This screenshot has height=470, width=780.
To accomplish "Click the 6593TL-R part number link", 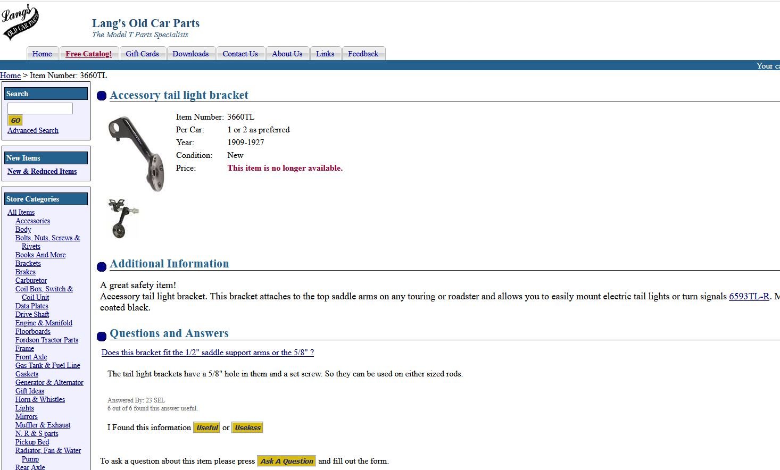I will 749,296.
